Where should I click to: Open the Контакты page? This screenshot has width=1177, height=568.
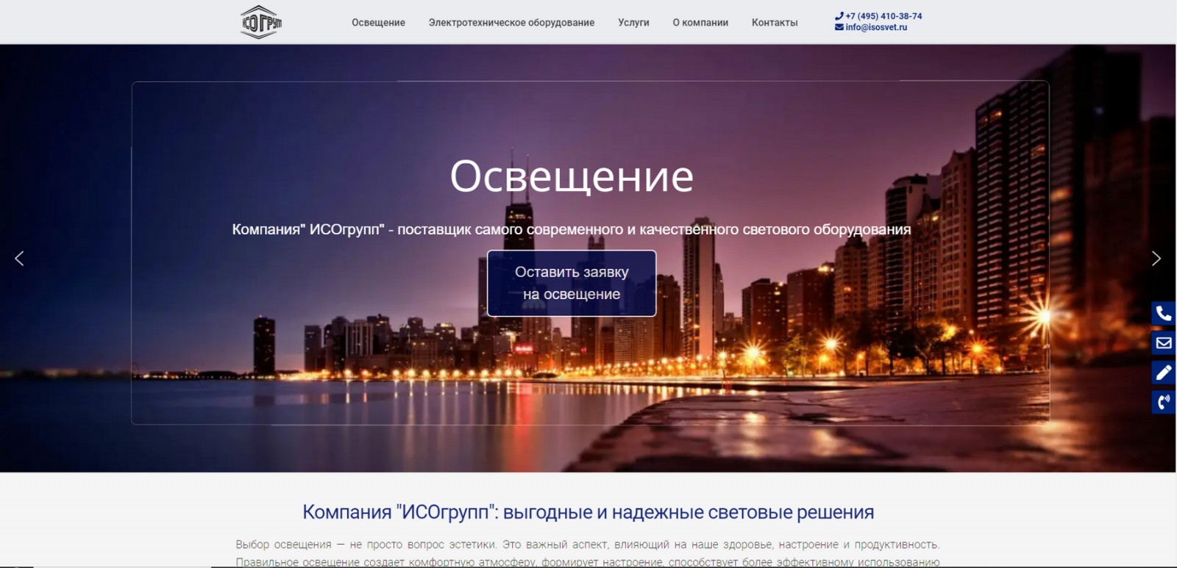tap(775, 23)
